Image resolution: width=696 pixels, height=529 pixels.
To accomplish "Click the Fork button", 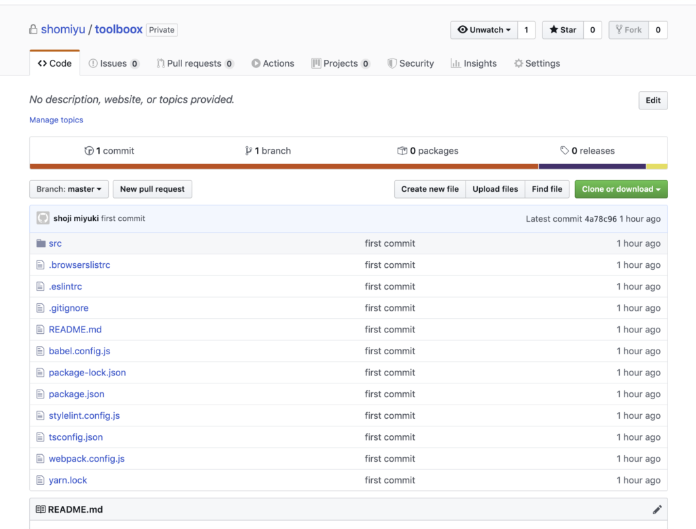I will [x=629, y=30].
